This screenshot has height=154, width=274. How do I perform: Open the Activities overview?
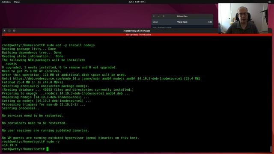(x=6, y=2)
